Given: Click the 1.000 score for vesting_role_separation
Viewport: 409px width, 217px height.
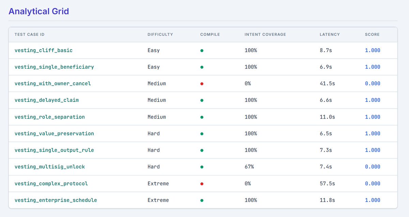Looking at the screenshot, I should [x=373, y=117].
